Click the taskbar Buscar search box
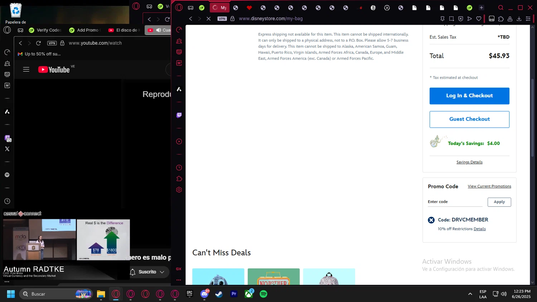Image resolution: width=537 pixels, height=302 pixels. coord(56,294)
